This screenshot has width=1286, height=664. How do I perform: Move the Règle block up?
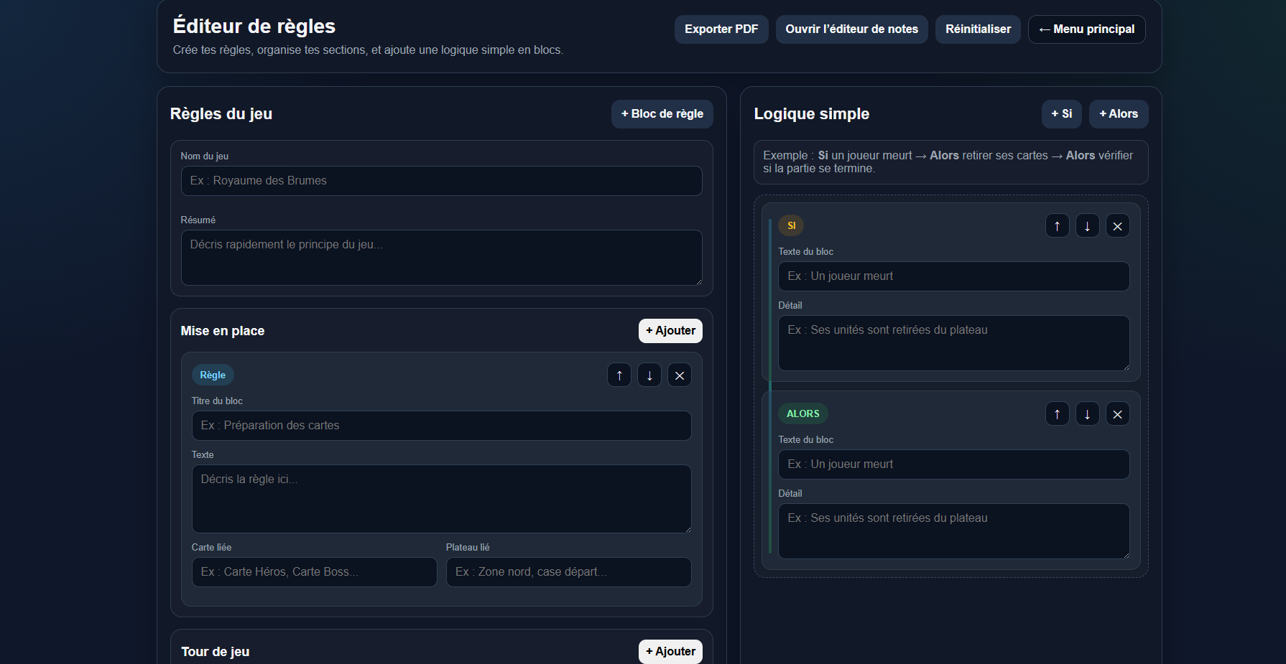pos(619,375)
